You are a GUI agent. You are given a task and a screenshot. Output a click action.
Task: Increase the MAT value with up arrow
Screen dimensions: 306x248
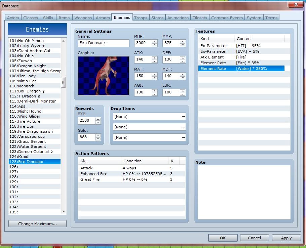coord(154,74)
